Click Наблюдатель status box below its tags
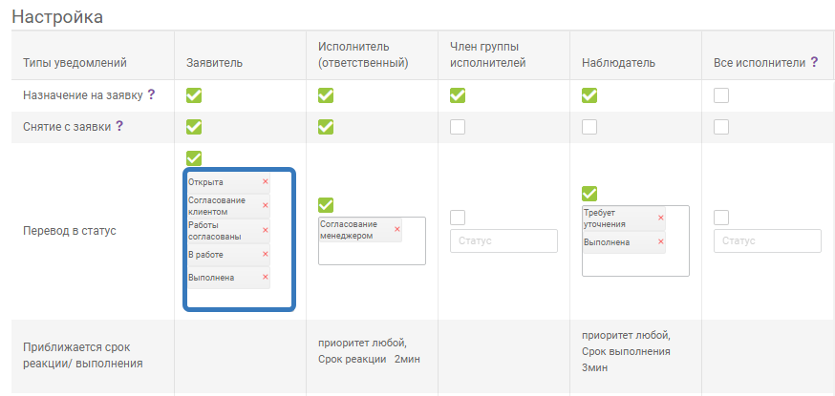This screenshot has width=835, height=396. (634, 264)
